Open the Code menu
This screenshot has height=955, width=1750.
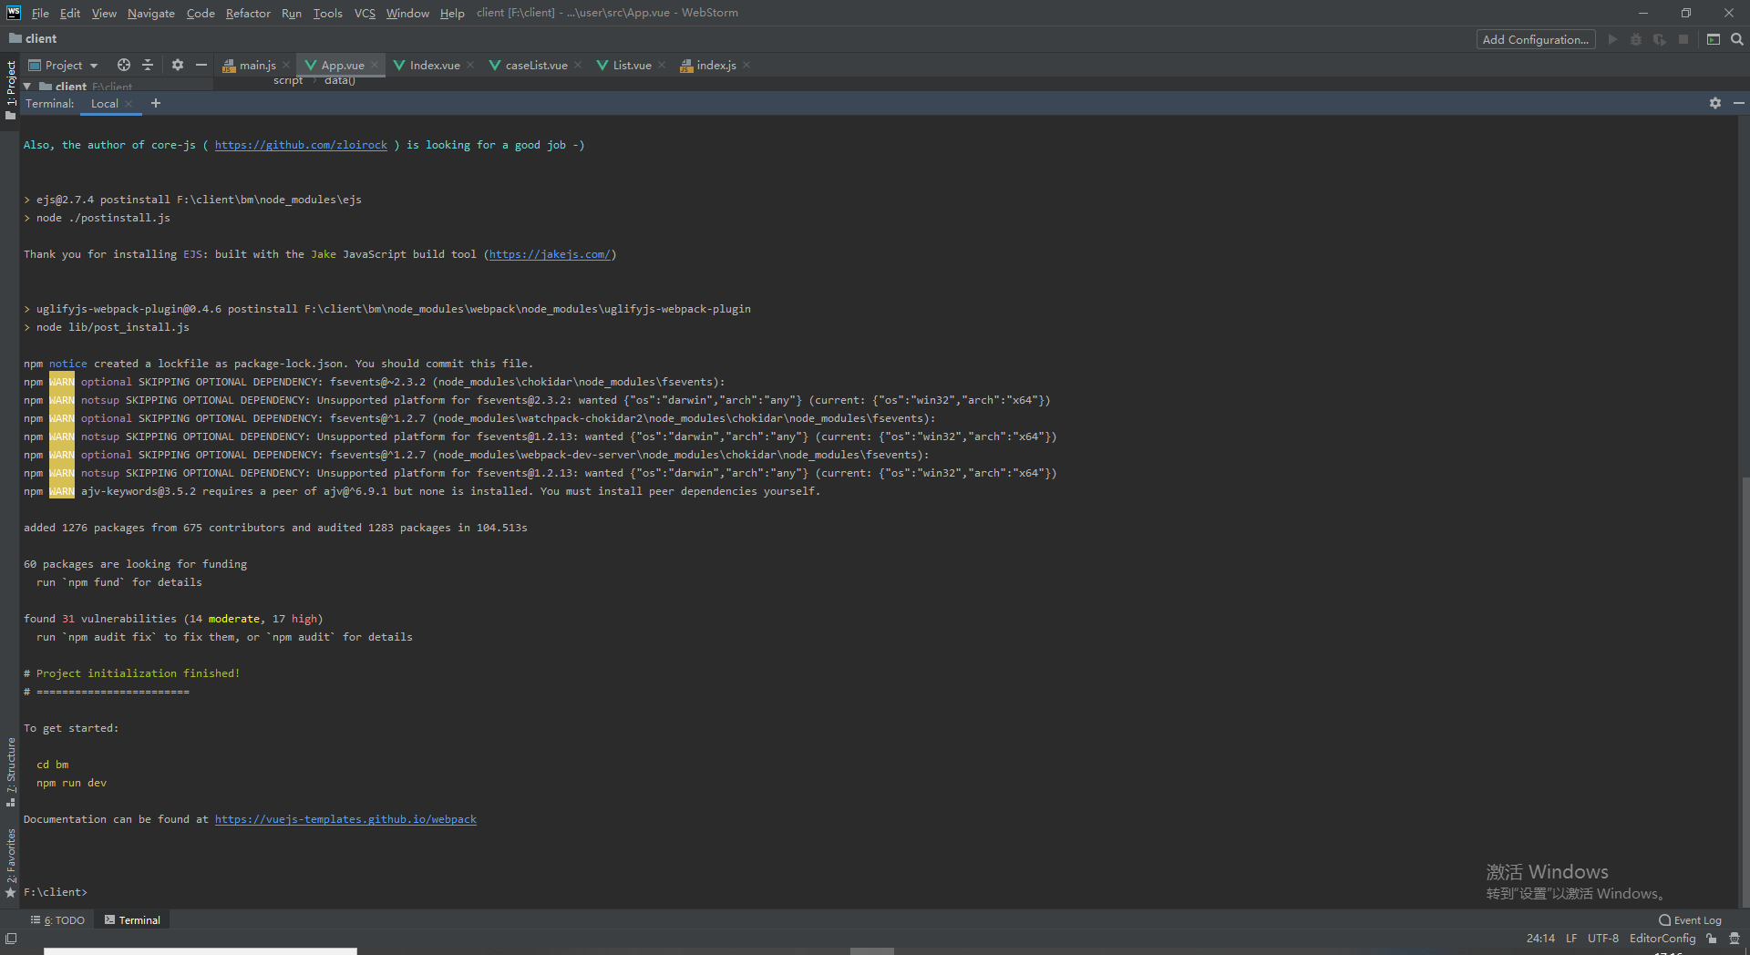201,13
